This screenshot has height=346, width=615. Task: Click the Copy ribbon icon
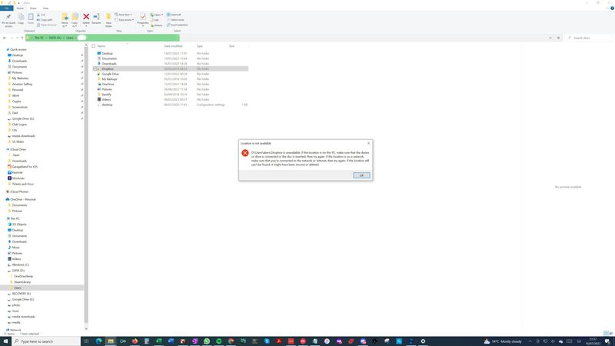coord(21,18)
